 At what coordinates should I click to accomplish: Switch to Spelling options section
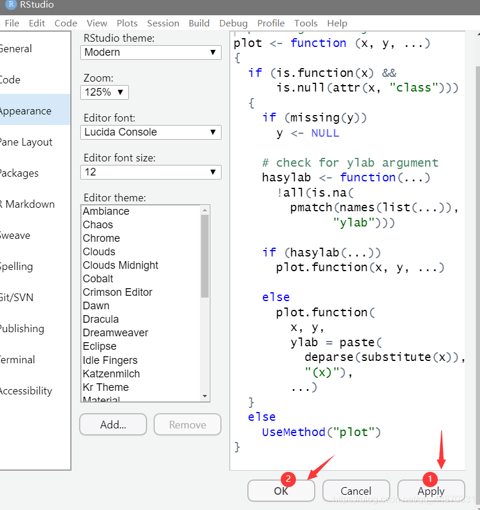(35, 266)
